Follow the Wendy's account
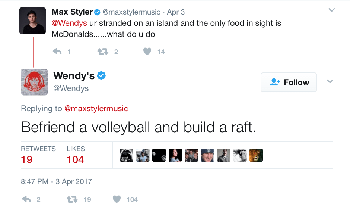 click(x=289, y=82)
